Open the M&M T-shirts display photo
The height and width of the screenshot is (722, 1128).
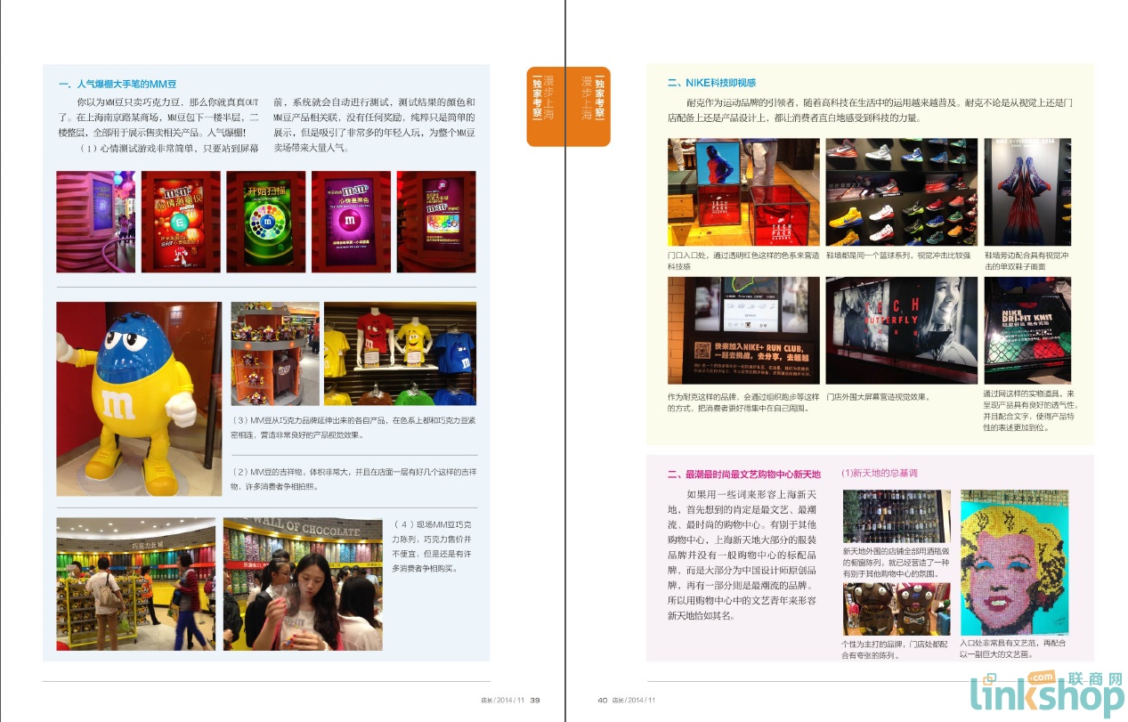[x=400, y=353]
